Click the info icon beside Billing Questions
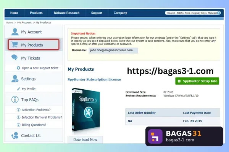229x152 pixels. point(18,125)
